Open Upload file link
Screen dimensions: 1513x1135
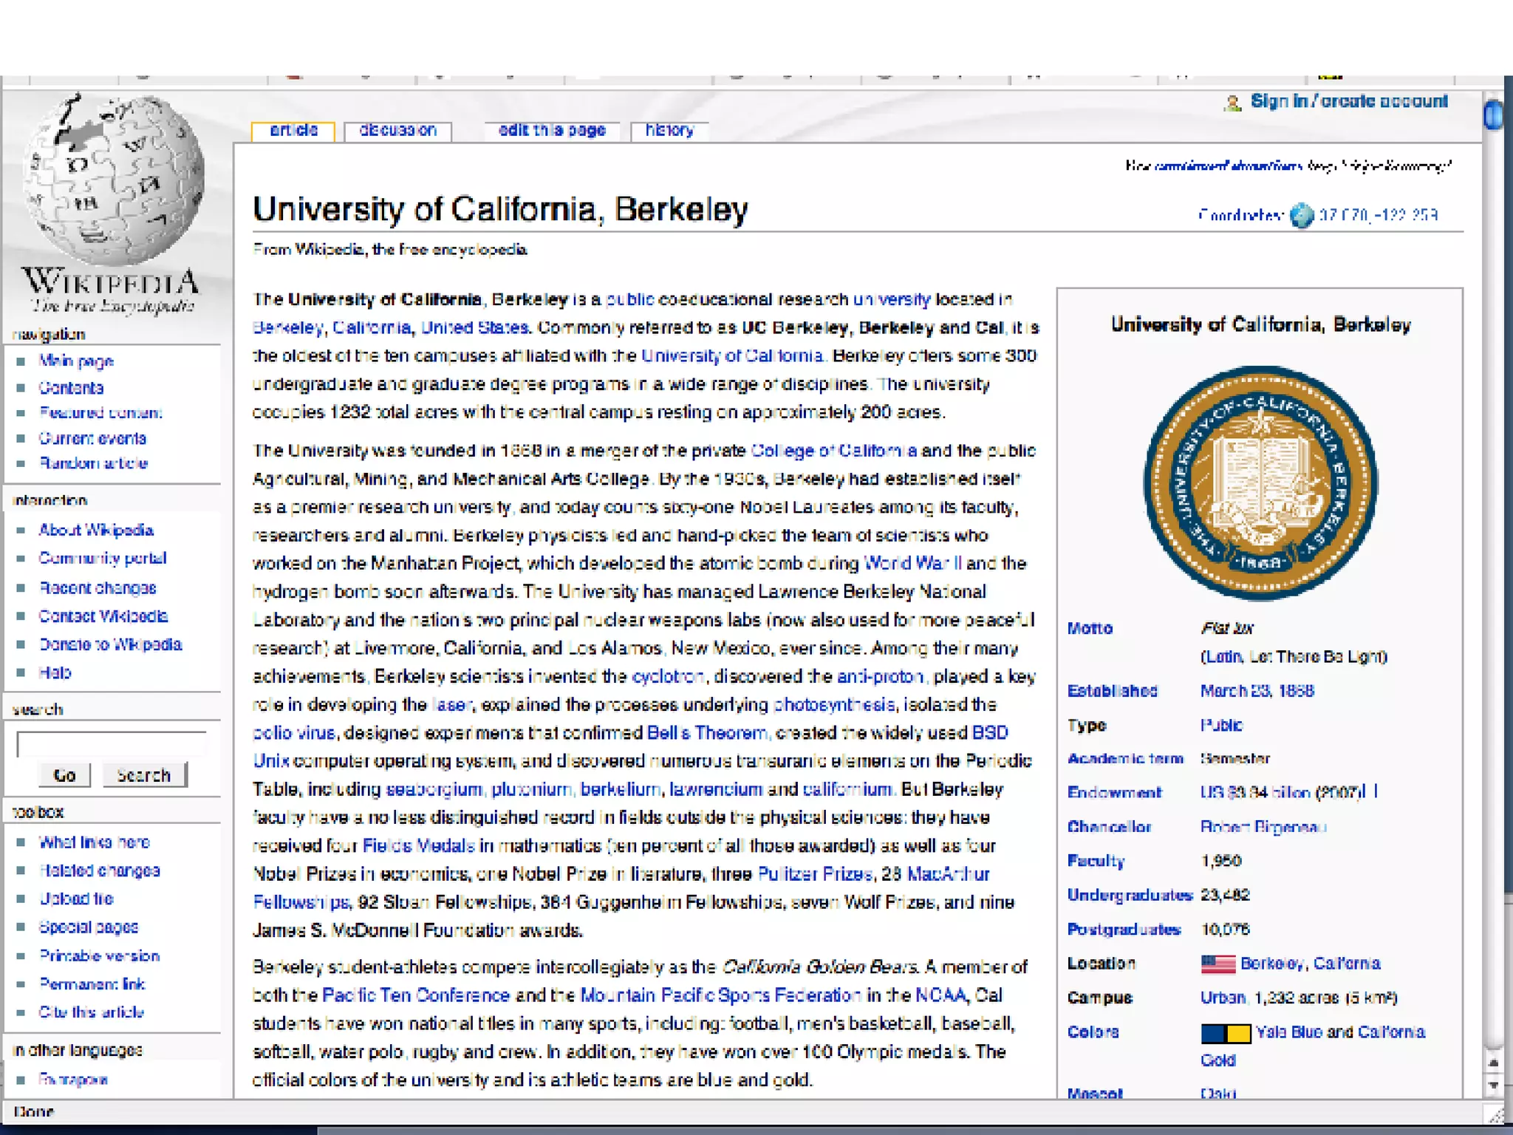[x=76, y=899]
